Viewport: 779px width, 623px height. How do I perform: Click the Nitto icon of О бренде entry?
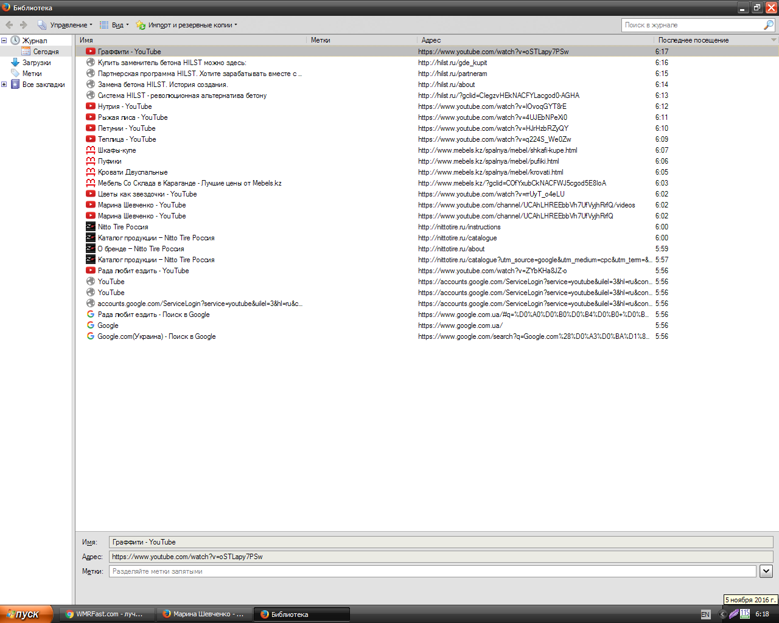tap(91, 249)
